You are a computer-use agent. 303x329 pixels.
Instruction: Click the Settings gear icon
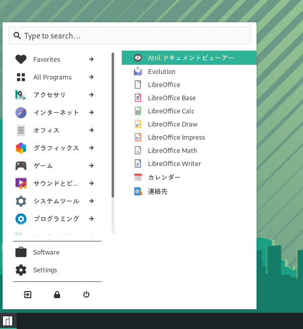[x=21, y=270]
